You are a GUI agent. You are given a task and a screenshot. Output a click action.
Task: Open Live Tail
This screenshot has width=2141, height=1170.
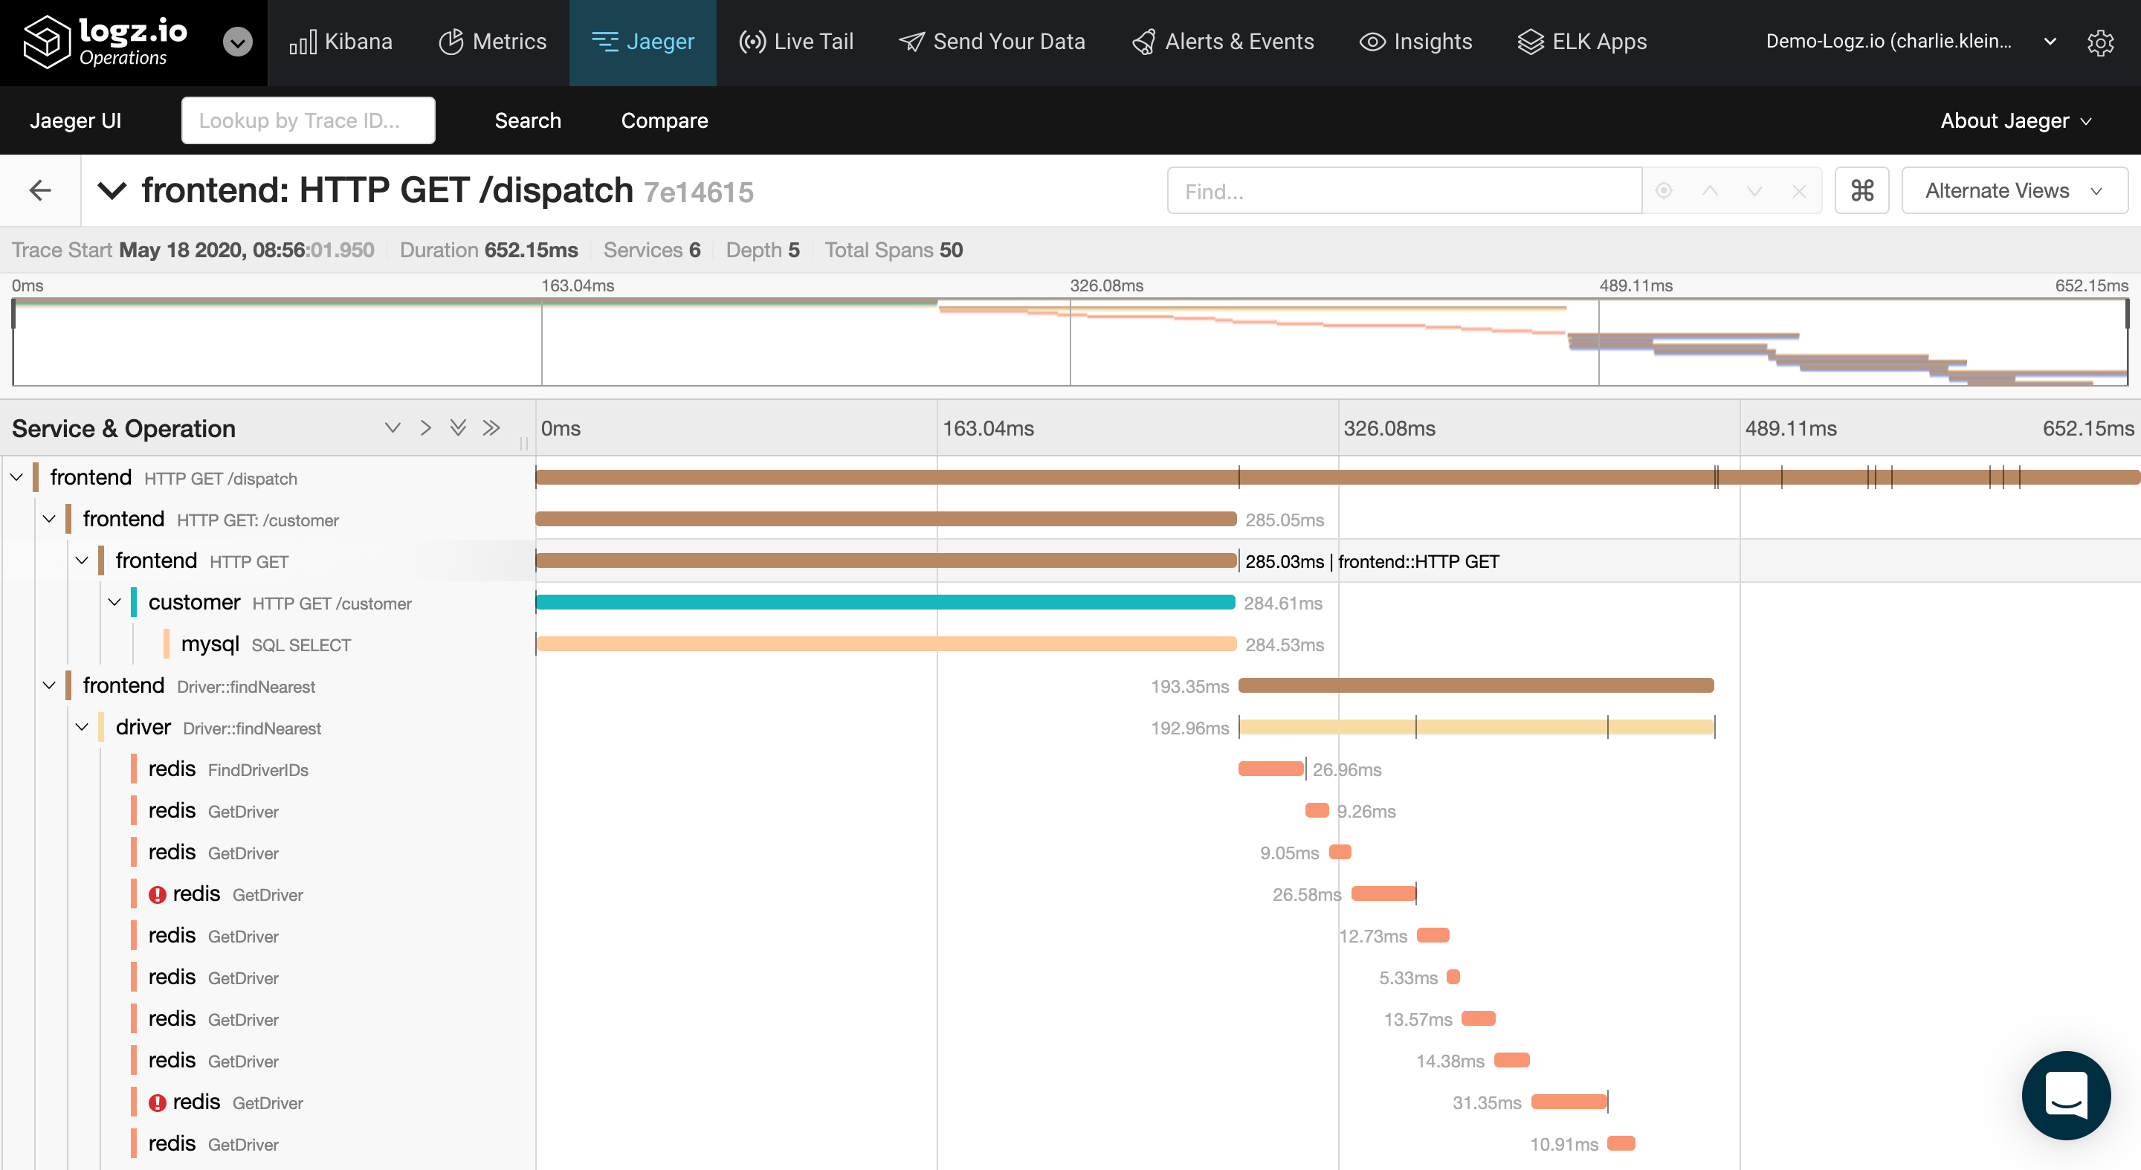796,42
